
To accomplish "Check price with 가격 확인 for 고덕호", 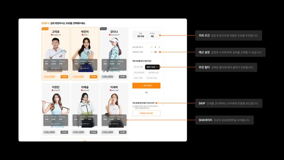I will [x=64, y=77].
